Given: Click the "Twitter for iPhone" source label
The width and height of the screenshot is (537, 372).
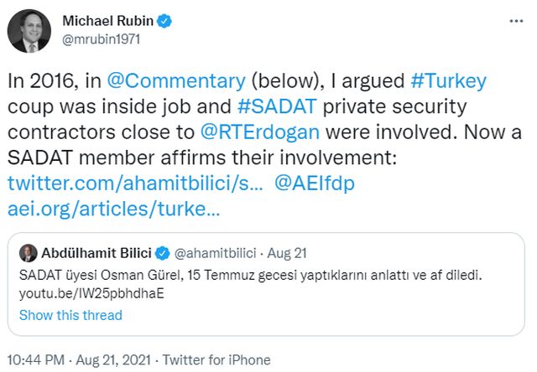Looking at the screenshot, I should point(216,359).
